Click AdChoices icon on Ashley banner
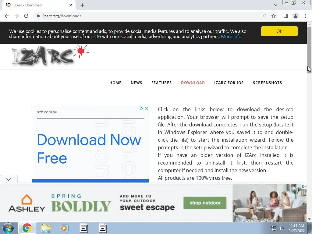This screenshot has width=312, height=234. point(304,187)
